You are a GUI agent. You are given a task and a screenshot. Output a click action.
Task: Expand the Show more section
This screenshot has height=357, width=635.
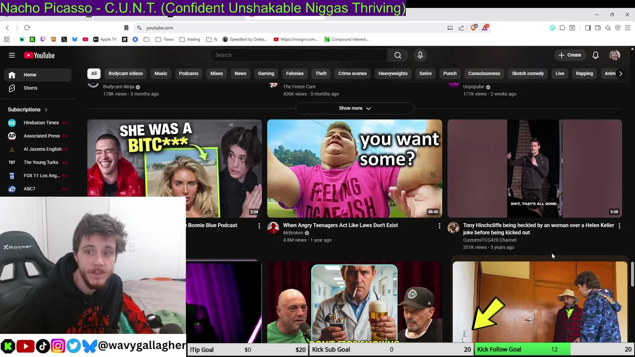click(x=355, y=108)
